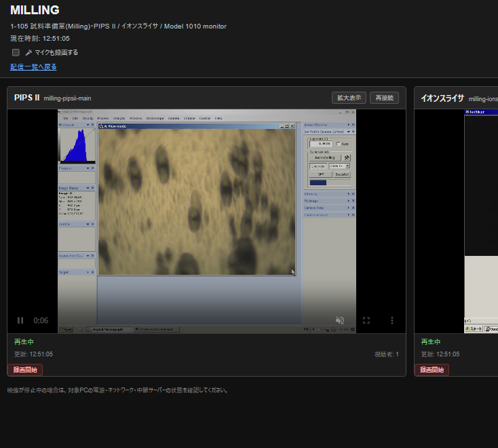Click the スタート button in イオンスライサ stream

coord(474,329)
